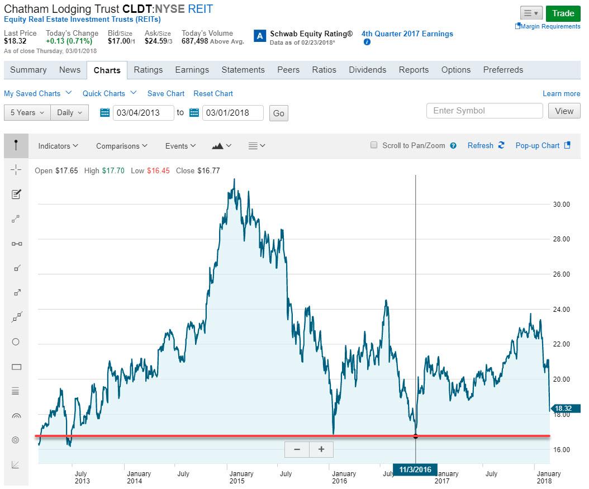Open the actions menu beside Trade
589x489 pixels.
pyautogui.click(x=531, y=13)
